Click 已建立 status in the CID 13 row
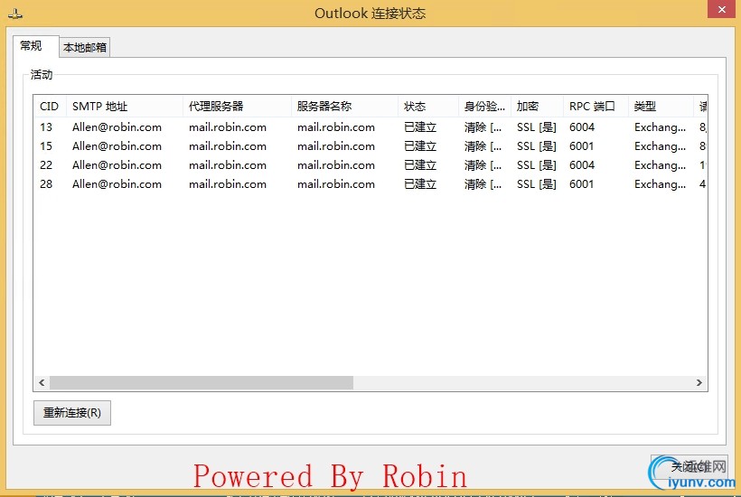 pyautogui.click(x=420, y=127)
